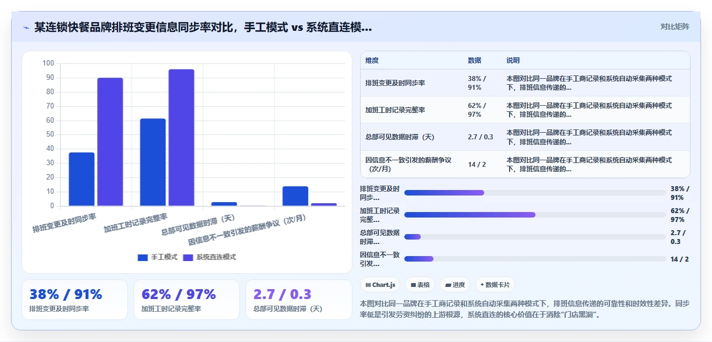The height and width of the screenshot is (342, 712).
Task: Click x-axis label 总部可见数据时滞（天）
Action: (x=199, y=225)
